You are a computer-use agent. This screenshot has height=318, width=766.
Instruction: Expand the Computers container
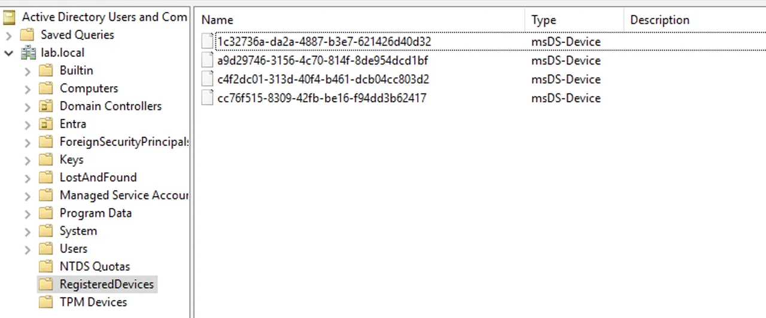[x=28, y=88]
